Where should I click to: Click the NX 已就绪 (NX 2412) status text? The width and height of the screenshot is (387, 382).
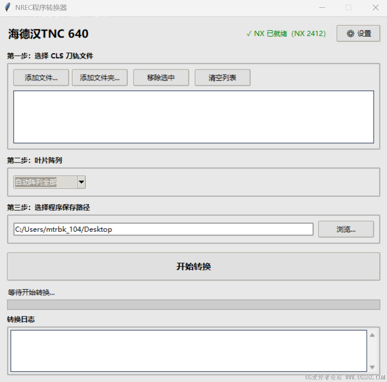point(286,33)
